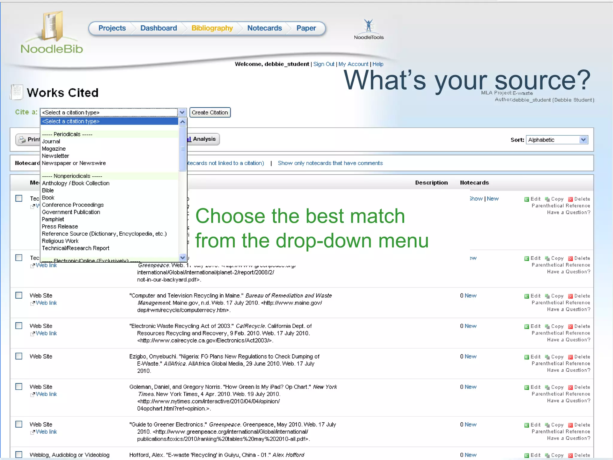Click New notecard for Maine recycling citation
Viewport: 613px width, 460px height.
pyautogui.click(x=471, y=296)
